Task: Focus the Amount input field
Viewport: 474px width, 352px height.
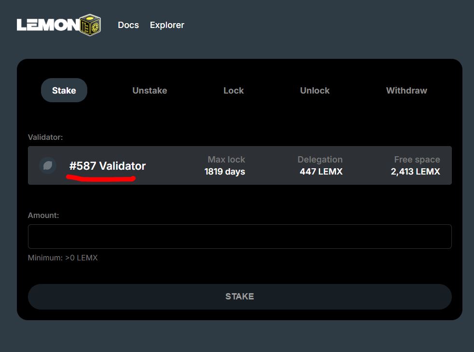Action: click(240, 236)
